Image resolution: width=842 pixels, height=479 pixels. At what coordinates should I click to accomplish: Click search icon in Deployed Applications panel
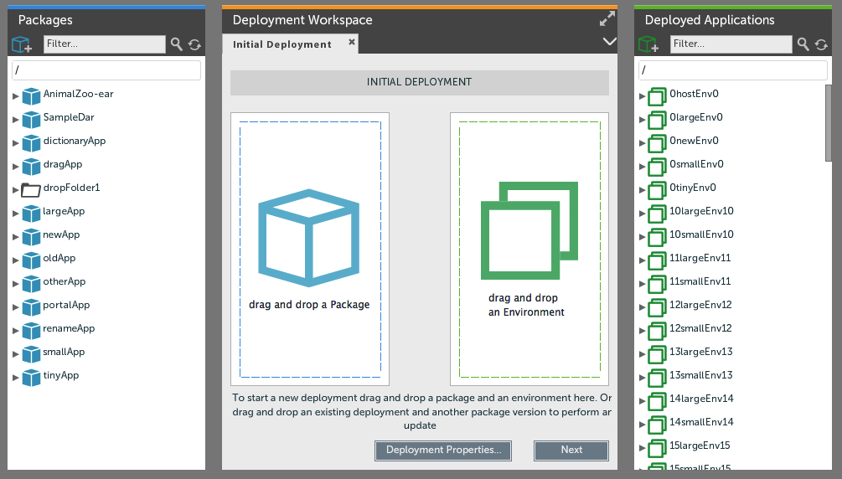tap(803, 44)
